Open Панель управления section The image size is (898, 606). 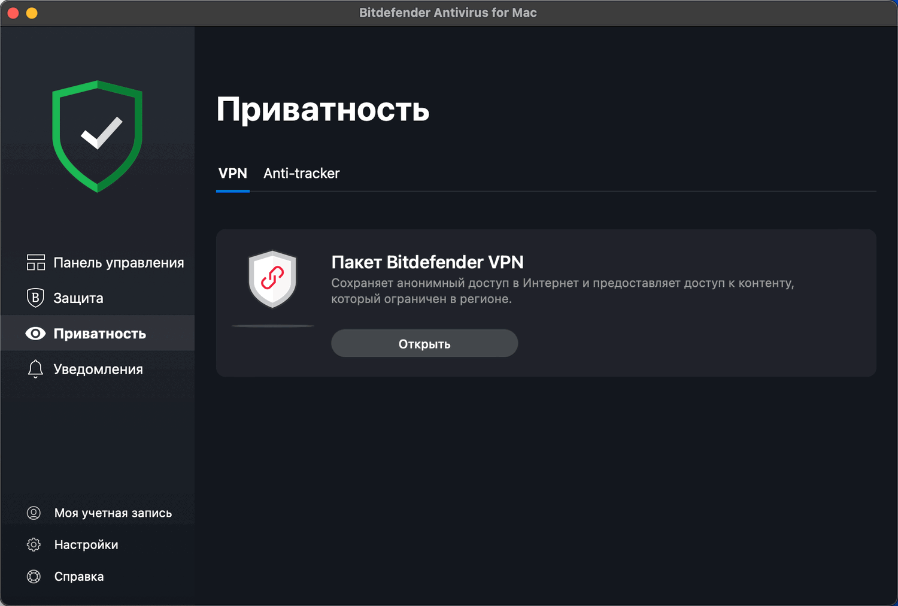98,262
